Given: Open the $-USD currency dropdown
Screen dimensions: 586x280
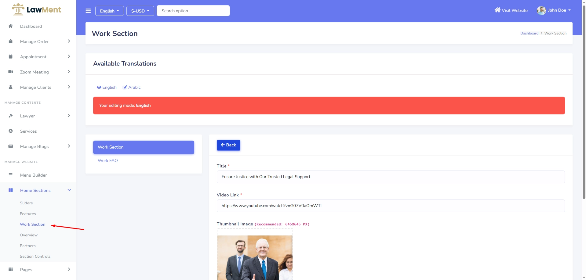Looking at the screenshot, I should (x=140, y=11).
